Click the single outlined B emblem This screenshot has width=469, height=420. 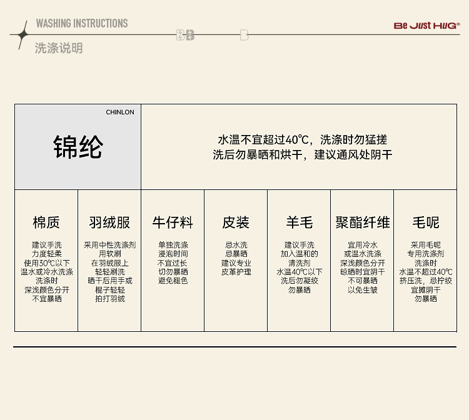(x=244, y=35)
